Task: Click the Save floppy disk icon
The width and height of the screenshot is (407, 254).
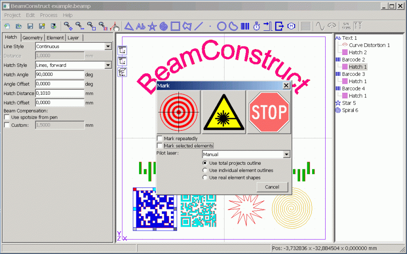Action: coord(30,26)
